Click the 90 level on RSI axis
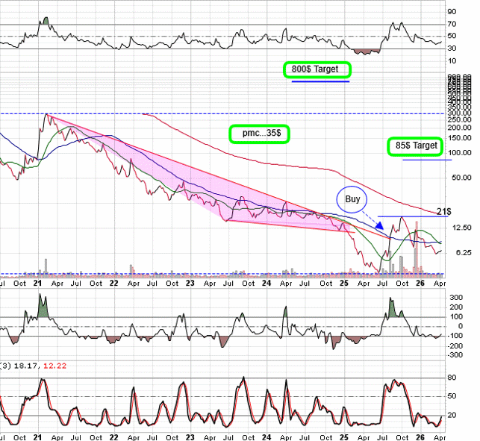This screenshot has width=480, height=441. (x=452, y=11)
